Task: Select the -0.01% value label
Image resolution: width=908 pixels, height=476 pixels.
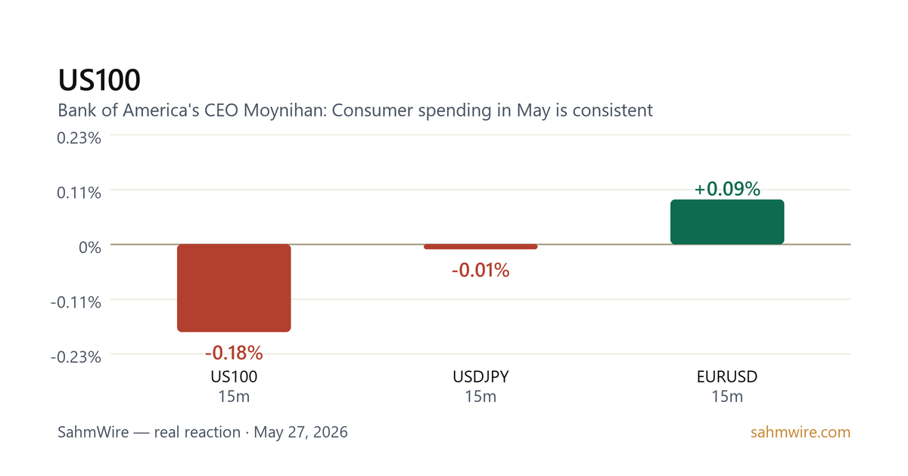Action: click(x=480, y=270)
